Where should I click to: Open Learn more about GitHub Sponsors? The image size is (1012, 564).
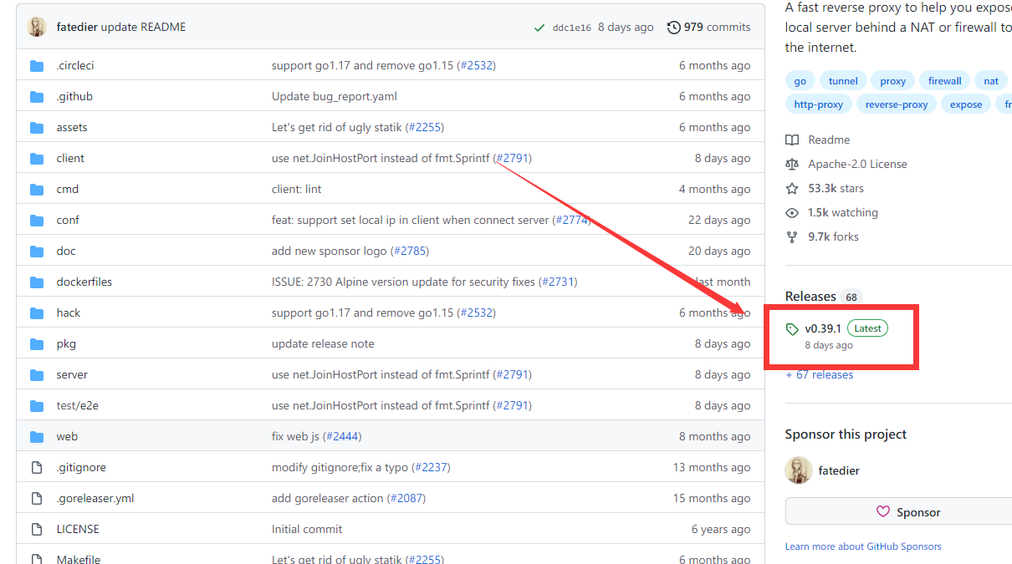point(862,546)
